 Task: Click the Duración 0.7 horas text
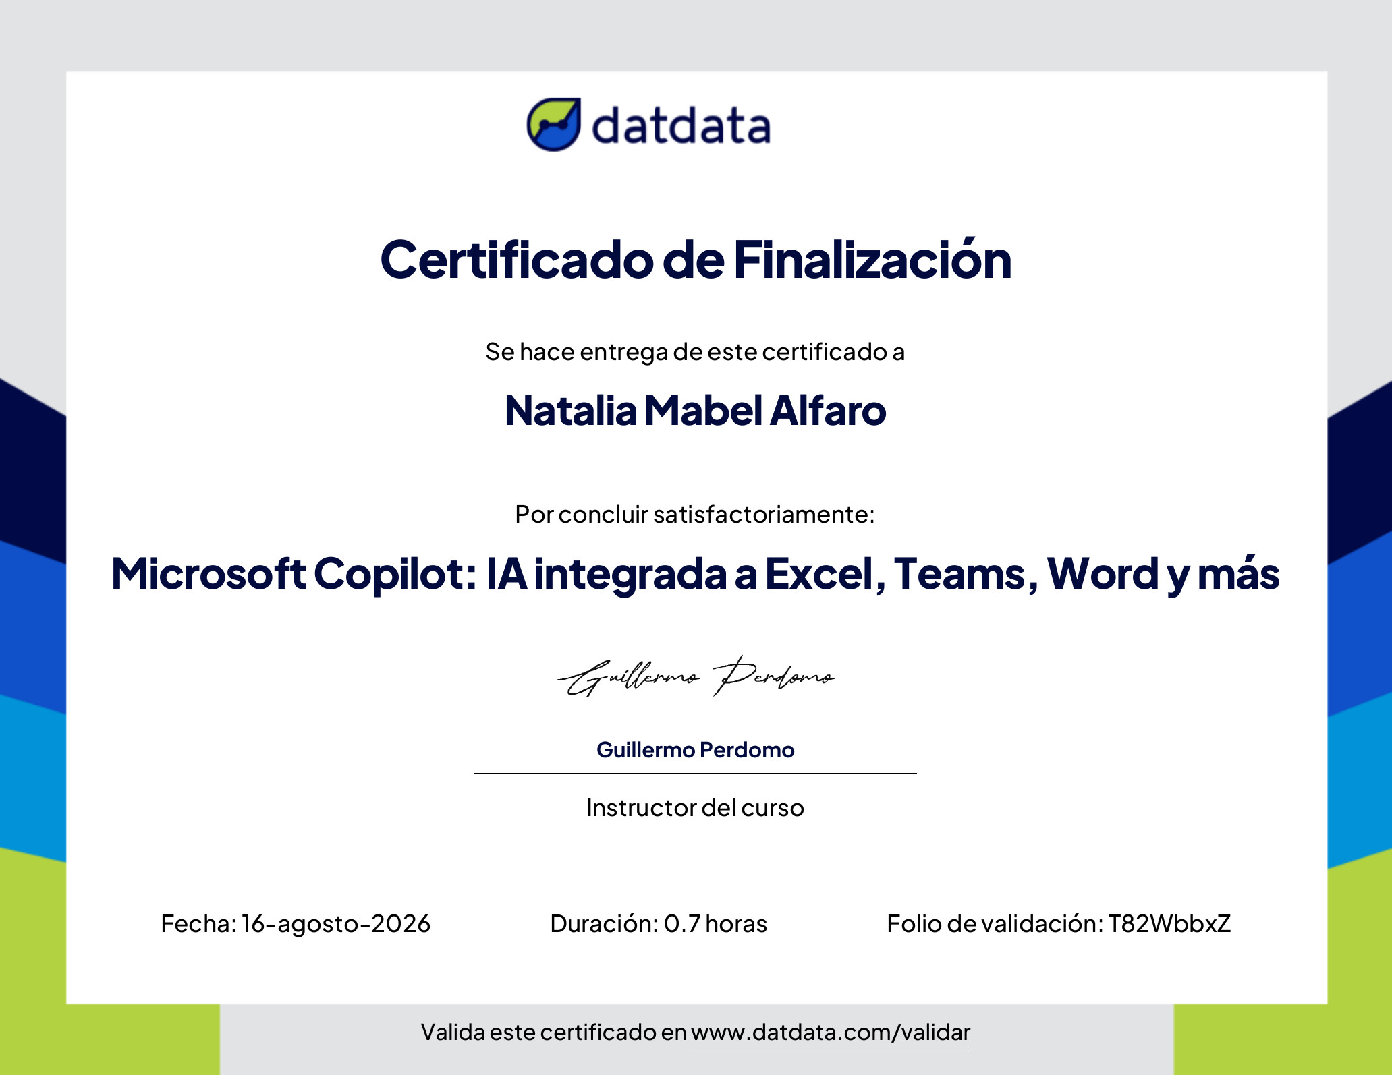pos(659,924)
